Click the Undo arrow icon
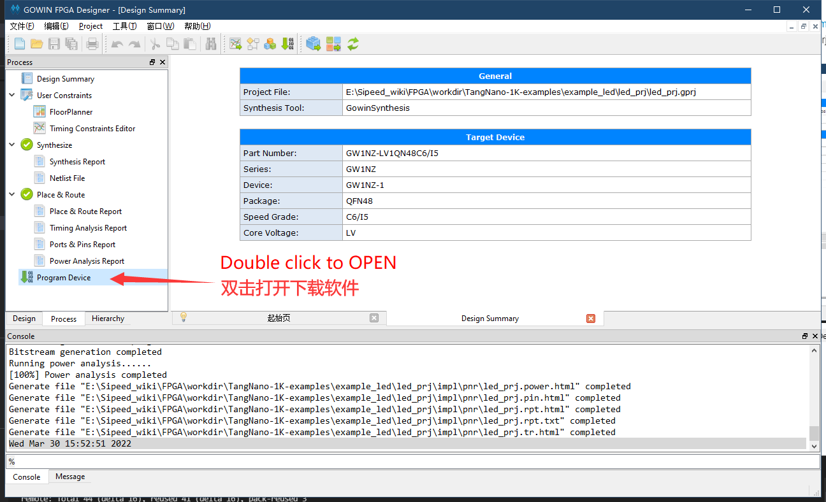Image resolution: width=826 pixels, height=502 pixels. coord(117,44)
